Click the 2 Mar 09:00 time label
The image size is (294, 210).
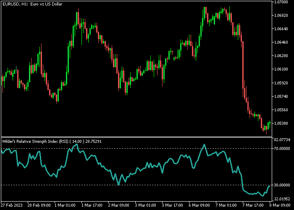pos(119,205)
